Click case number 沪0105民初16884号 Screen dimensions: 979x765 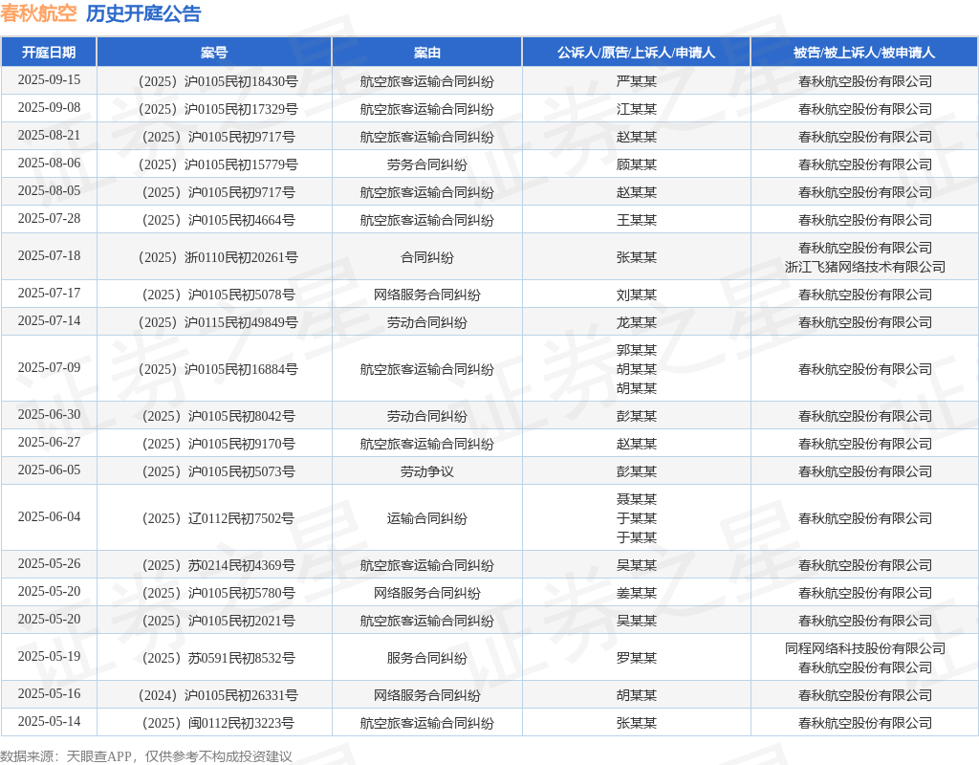click(219, 370)
